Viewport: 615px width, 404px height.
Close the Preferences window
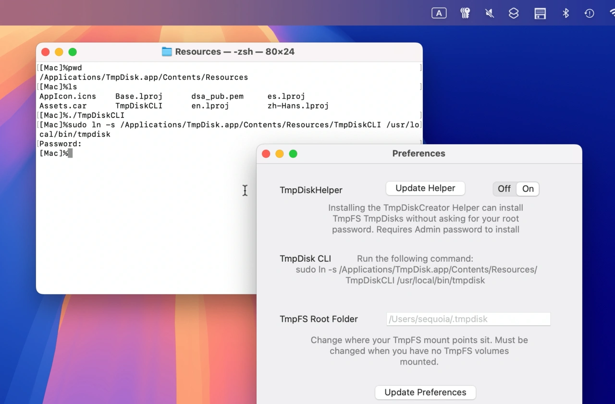(266, 154)
